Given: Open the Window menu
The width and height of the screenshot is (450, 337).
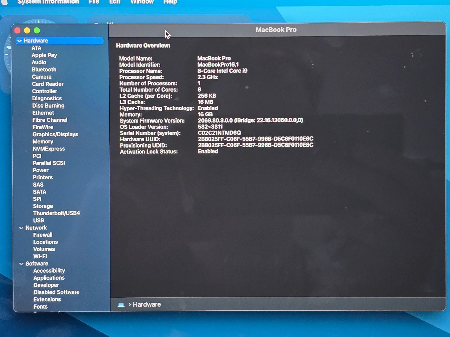Looking at the screenshot, I should pyautogui.click(x=142, y=2).
